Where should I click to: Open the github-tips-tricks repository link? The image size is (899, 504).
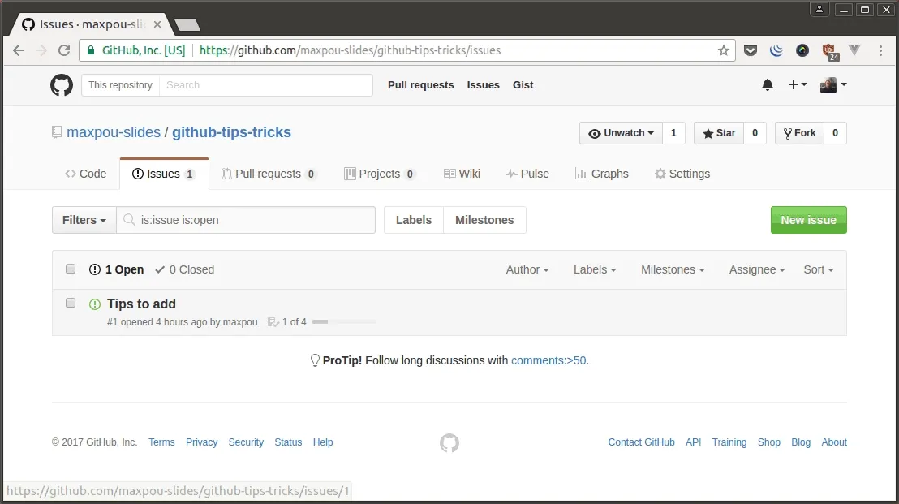point(231,132)
